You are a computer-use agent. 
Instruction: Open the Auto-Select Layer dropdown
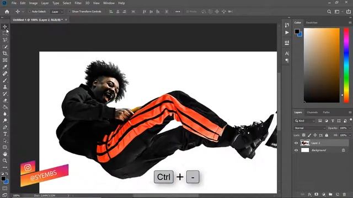click(x=57, y=12)
